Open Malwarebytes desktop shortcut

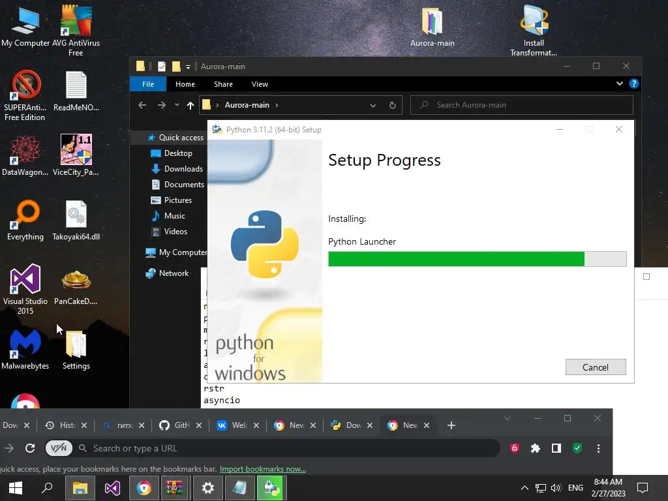(x=25, y=349)
